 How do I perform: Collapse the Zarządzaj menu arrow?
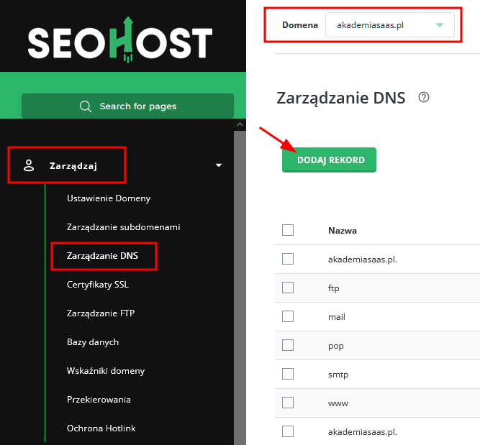(219, 166)
